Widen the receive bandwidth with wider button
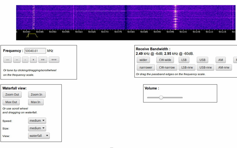Viewport: 237px width, 148px height. (x=143, y=60)
